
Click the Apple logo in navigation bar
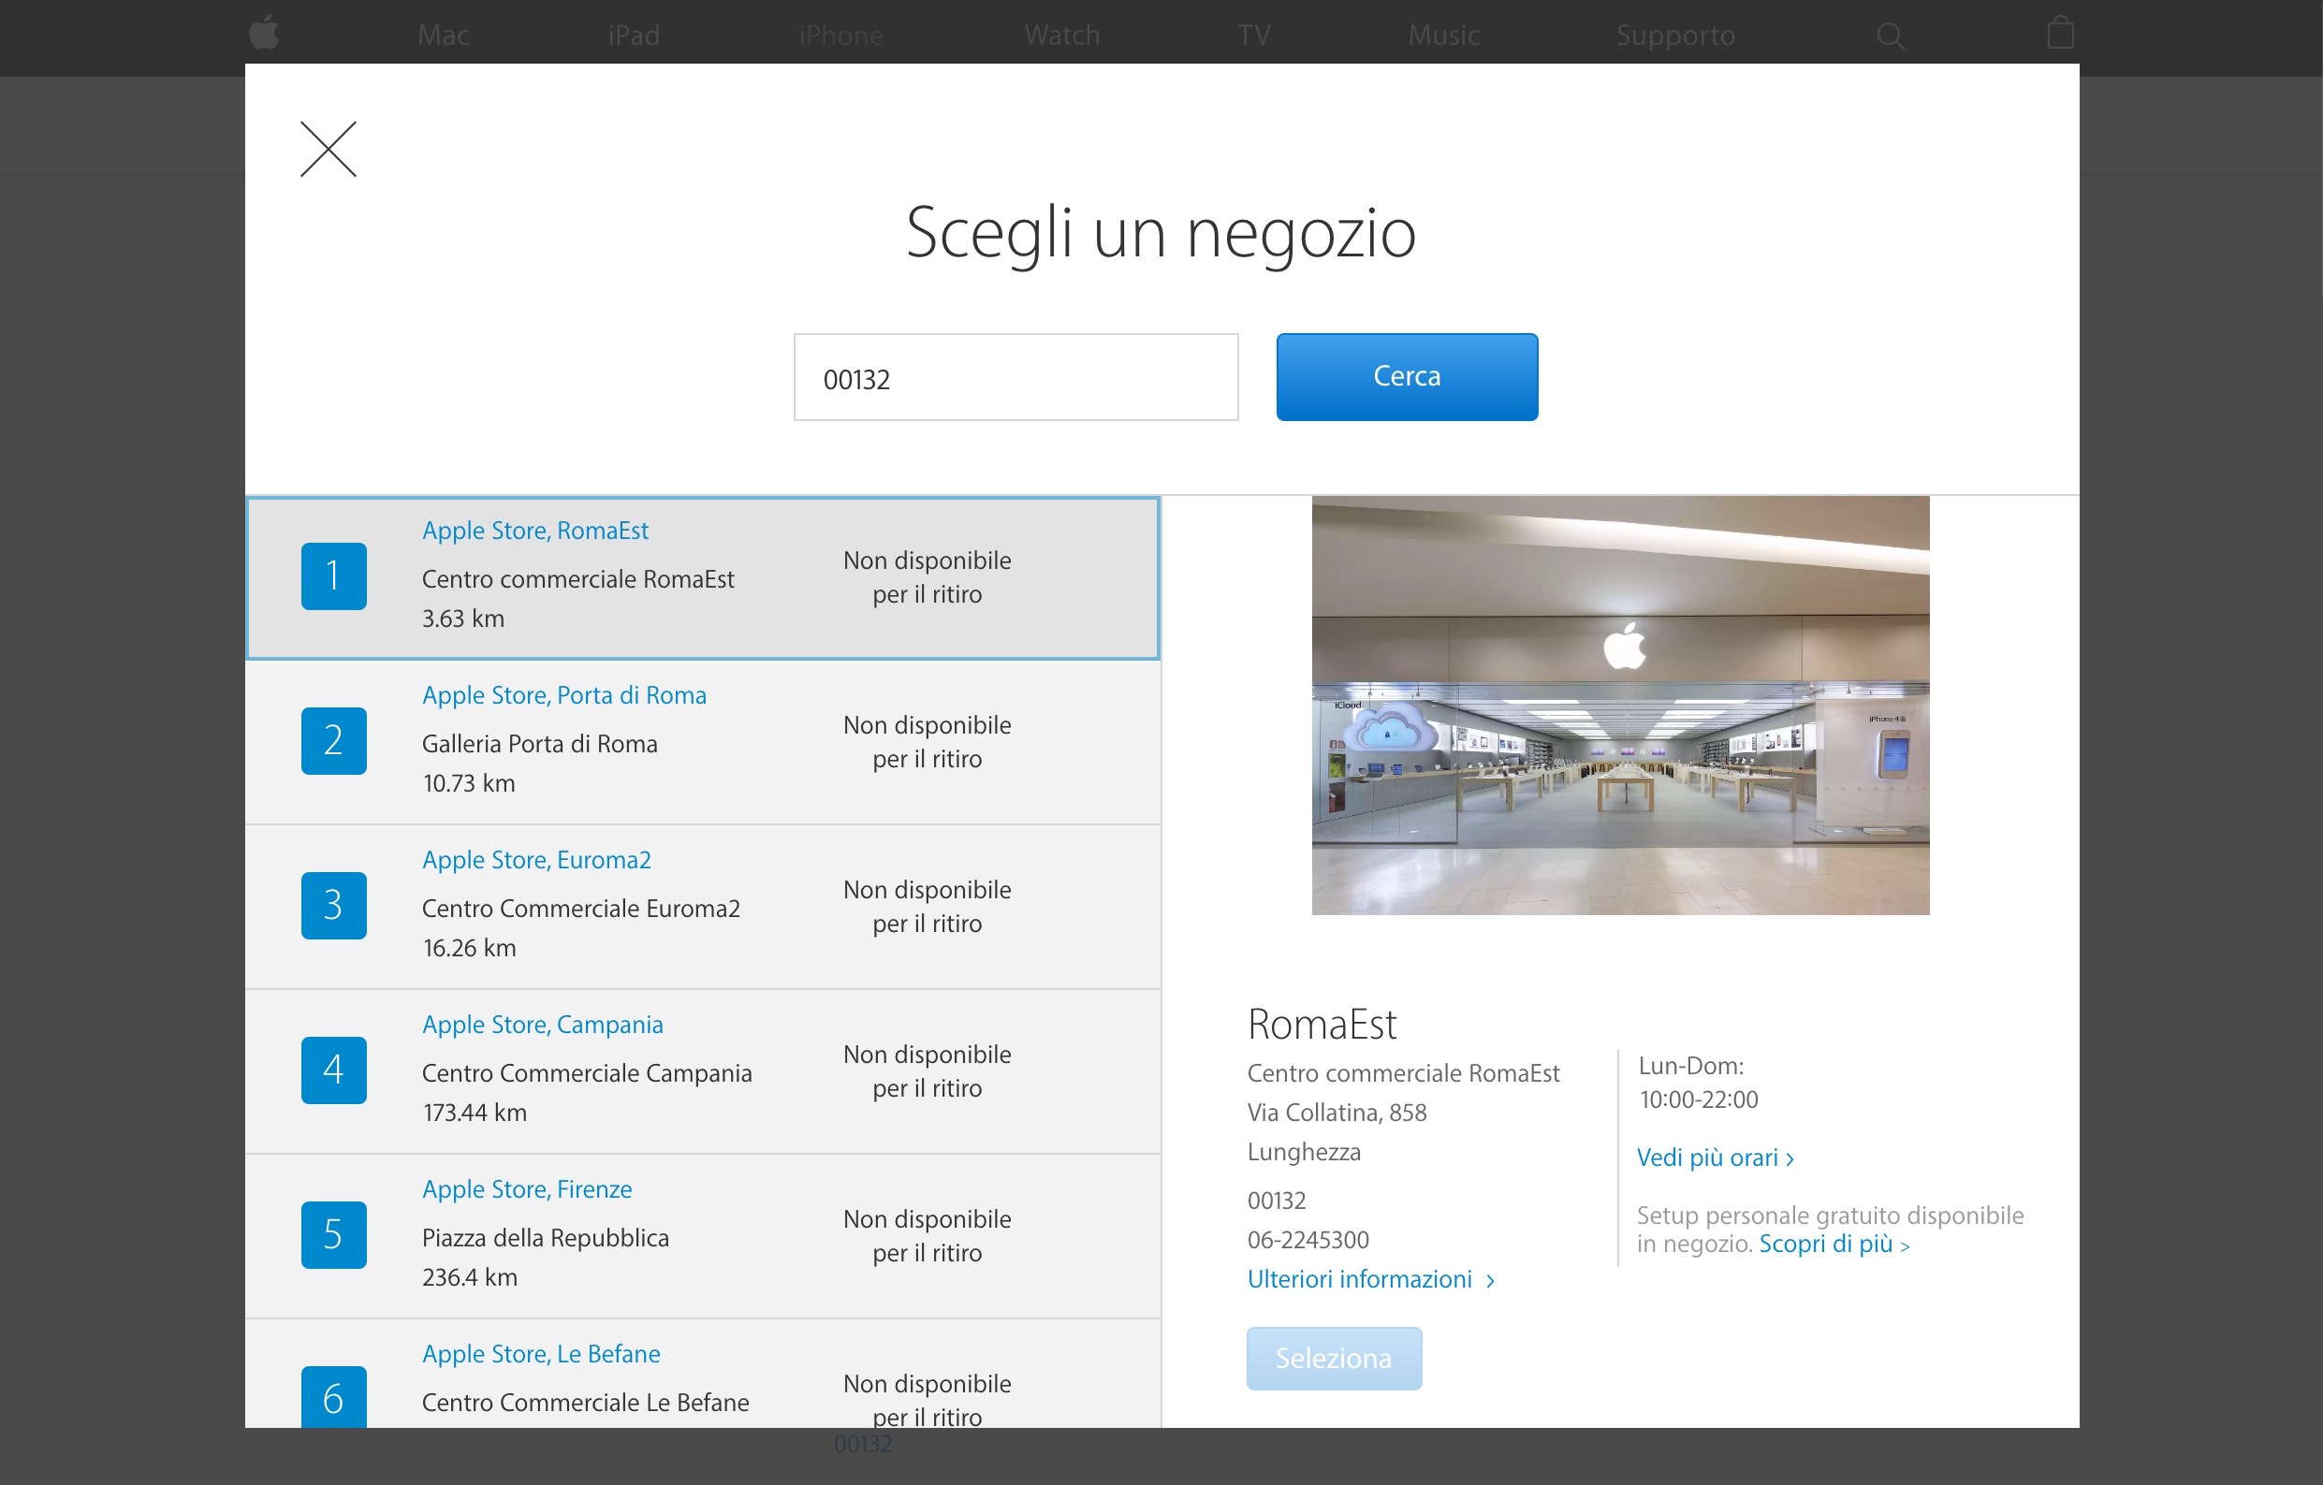[x=263, y=34]
